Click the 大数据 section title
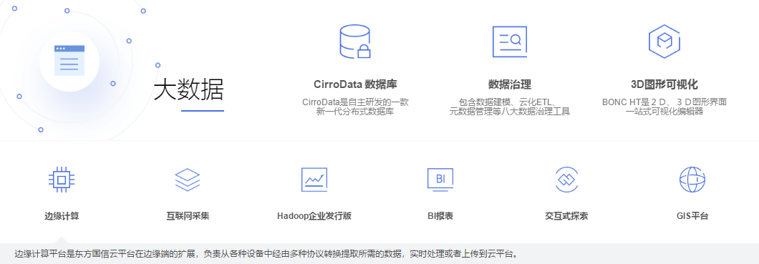The height and width of the screenshot is (264, 759). tap(188, 89)
